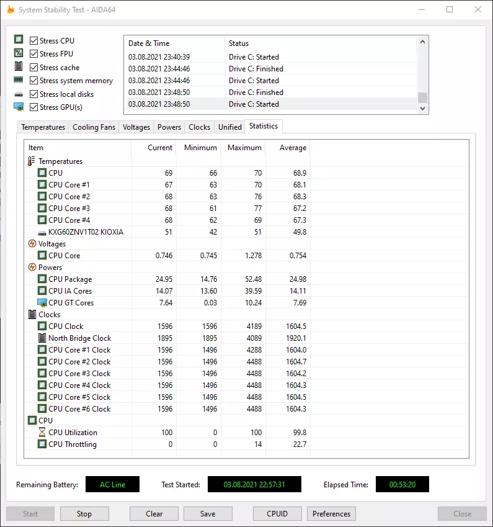Click the Test Started 03.08.2021 22:57:31 display

pos(254,484)
